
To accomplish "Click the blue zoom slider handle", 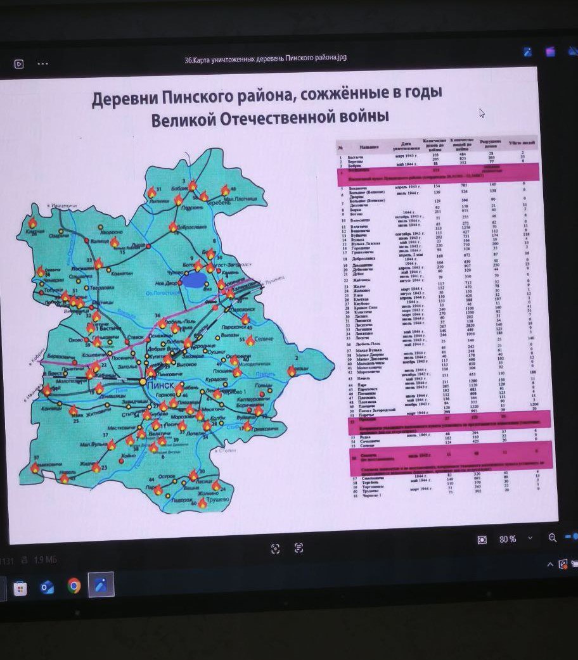I will click(x=574, y=537).
